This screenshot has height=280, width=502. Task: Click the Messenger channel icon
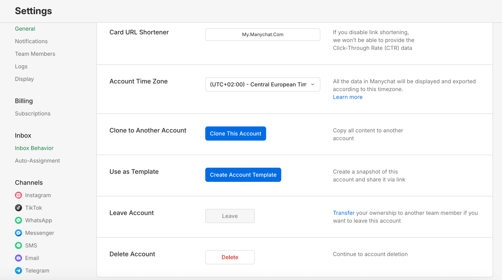[18, 233]
